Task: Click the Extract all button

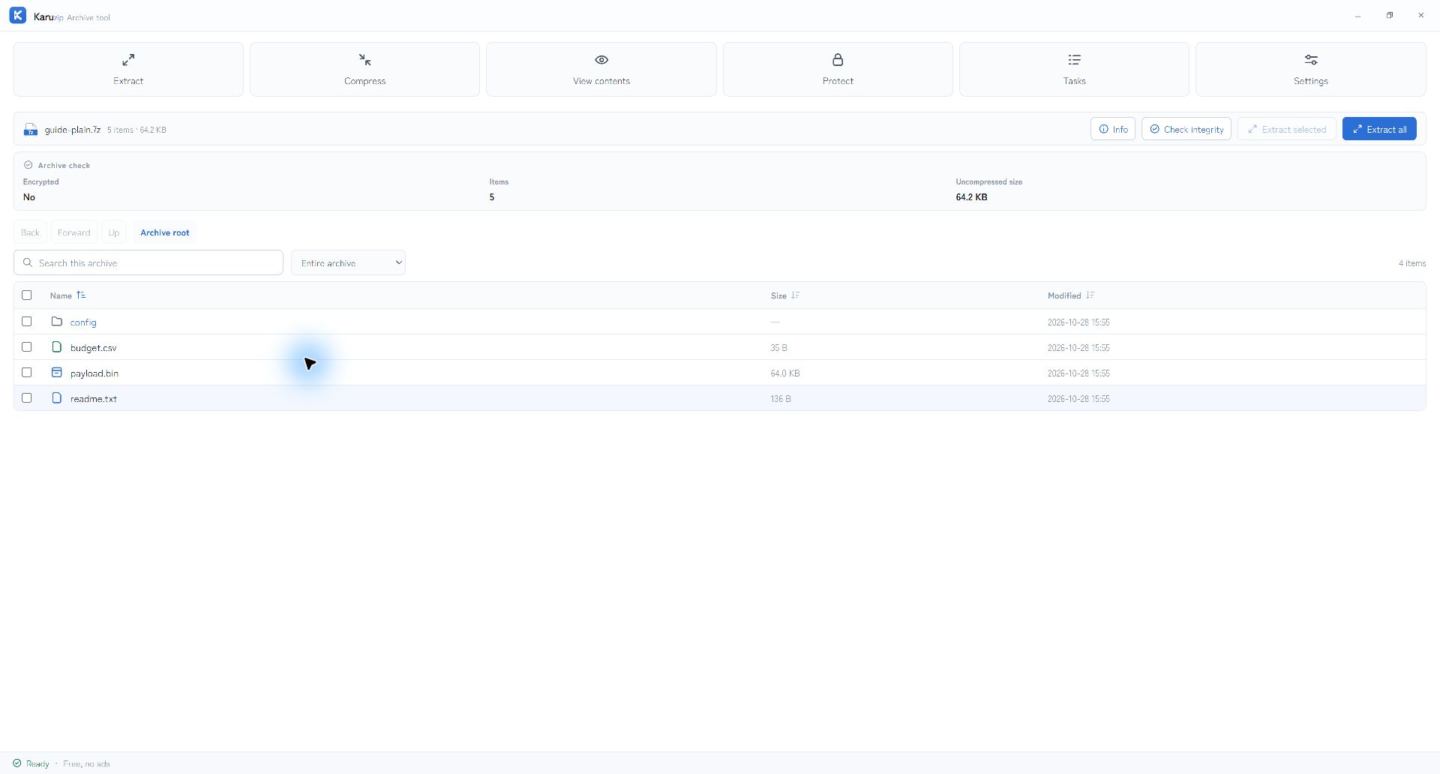Action: tap(1379, 129)
